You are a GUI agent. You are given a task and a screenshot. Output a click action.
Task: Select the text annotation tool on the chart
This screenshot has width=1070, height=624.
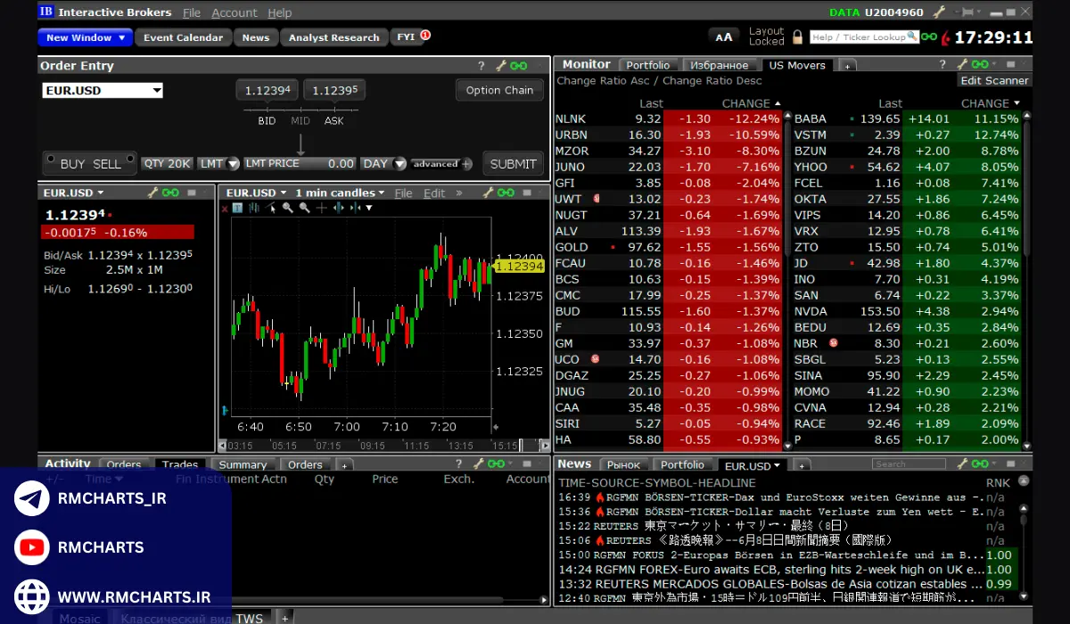click(237, 207)
